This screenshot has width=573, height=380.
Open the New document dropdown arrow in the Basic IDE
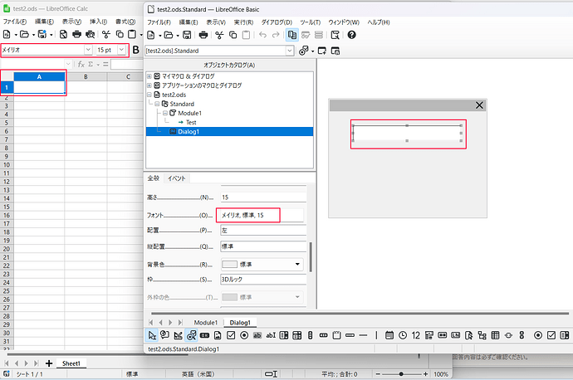[x=159, y=36]
